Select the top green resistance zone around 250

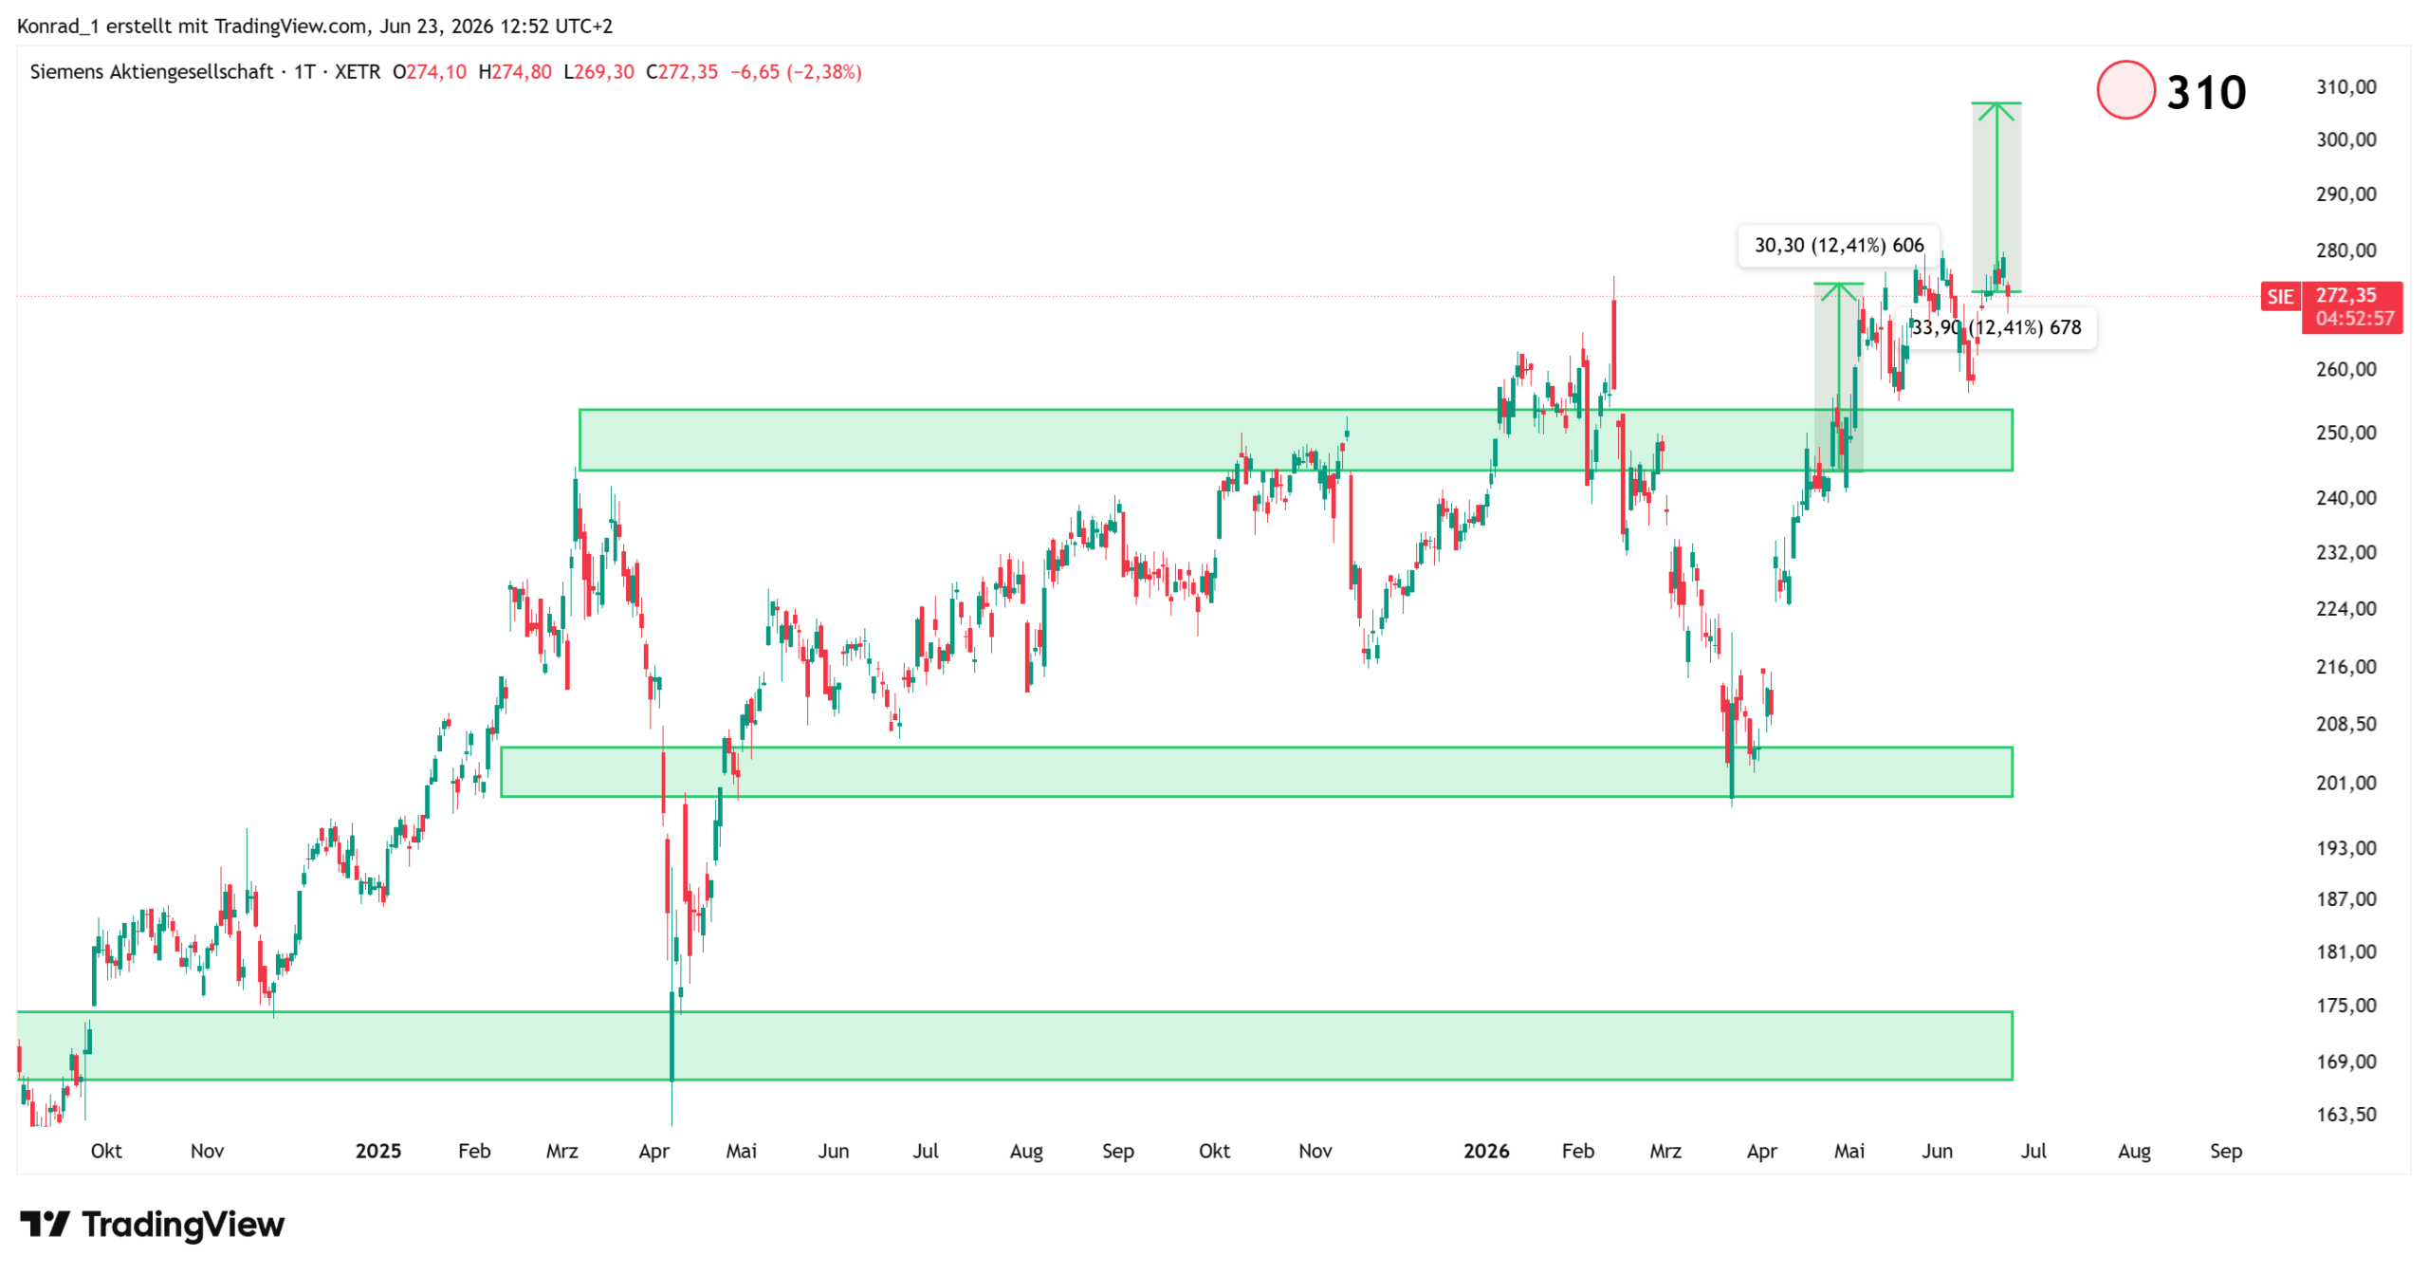click(x=1296, y=440)
